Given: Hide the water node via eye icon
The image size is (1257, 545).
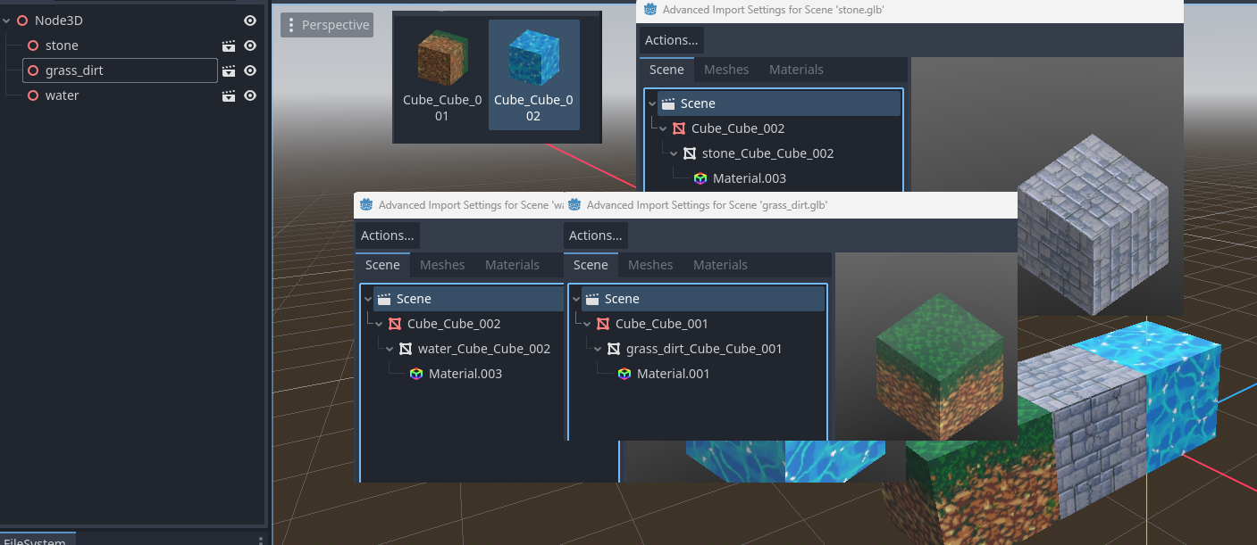Looking at the screenshot, I should (x=250, y=95).
